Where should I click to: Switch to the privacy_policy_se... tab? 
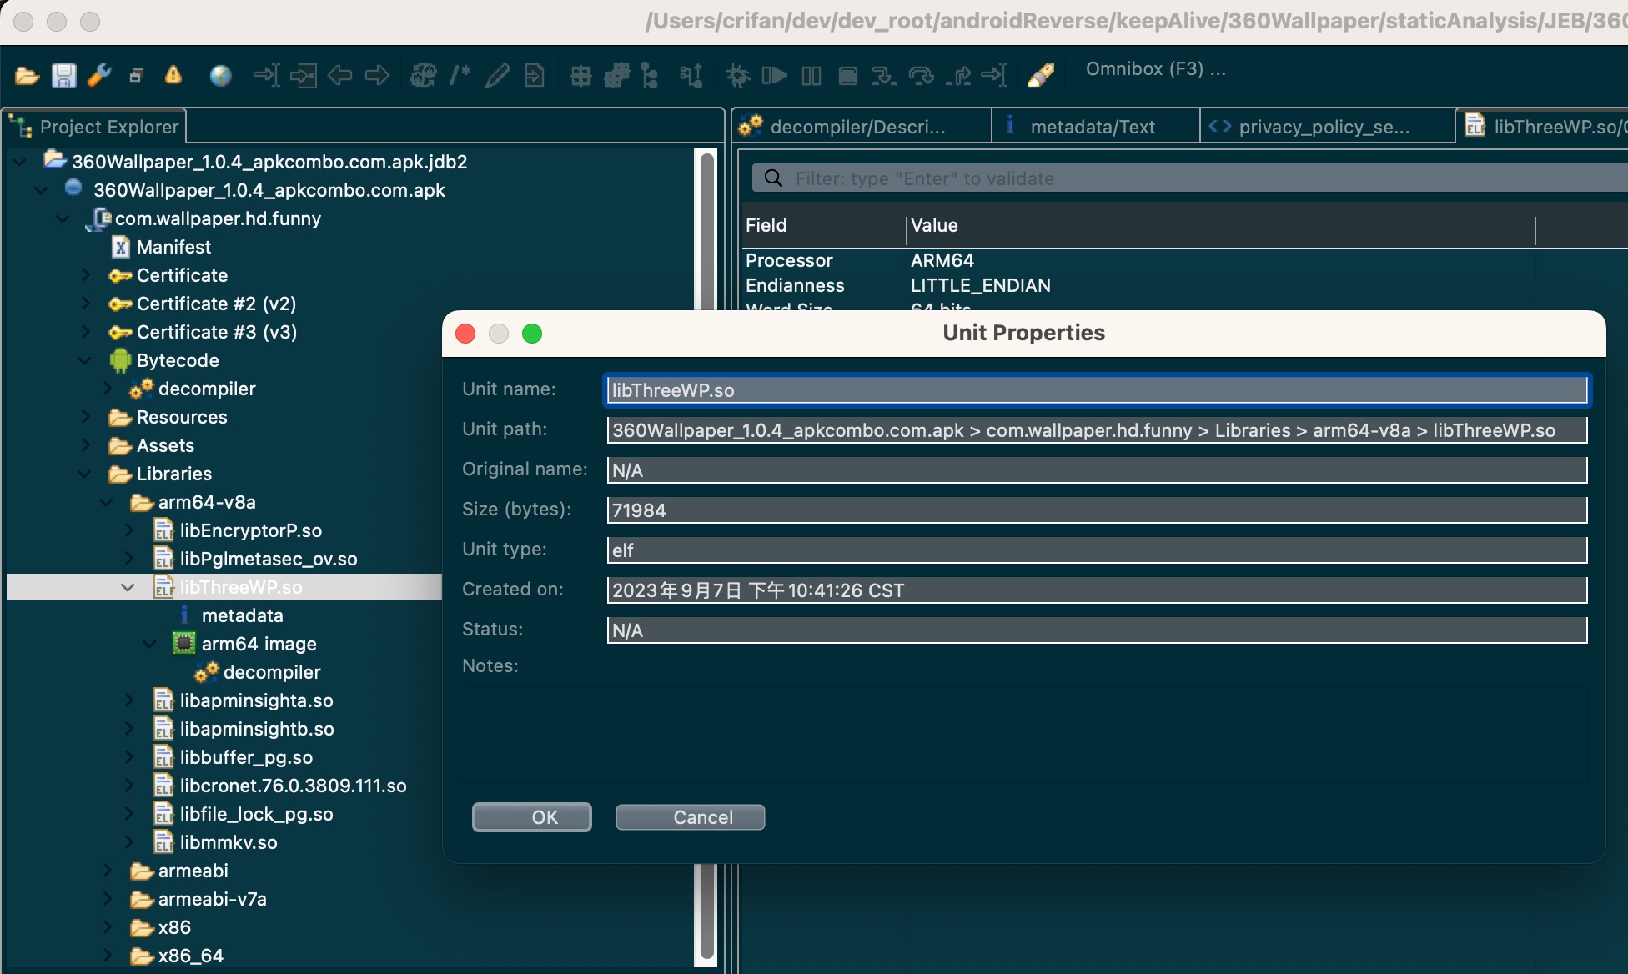coord(1328,127)
